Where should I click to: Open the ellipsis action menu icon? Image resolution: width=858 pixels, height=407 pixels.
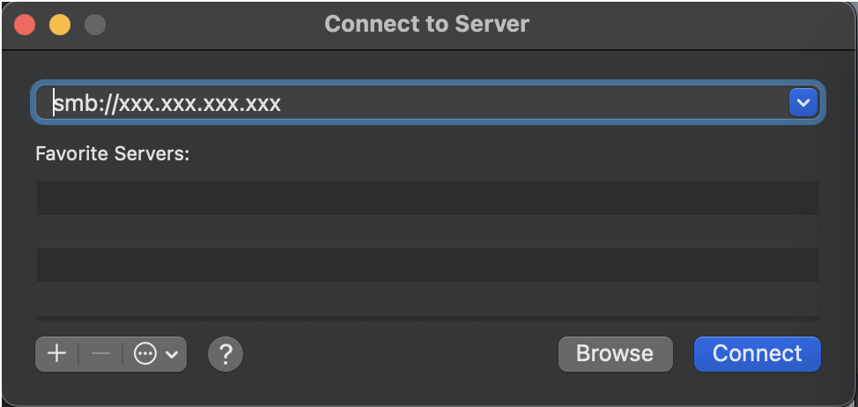click(145, 354)
